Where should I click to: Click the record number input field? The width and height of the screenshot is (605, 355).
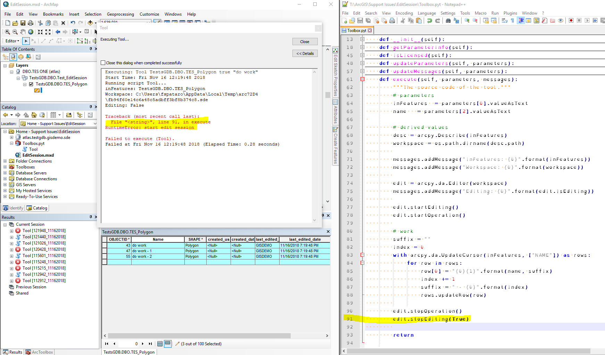128,344
